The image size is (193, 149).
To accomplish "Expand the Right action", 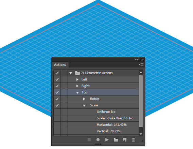I will (x=77, y=86).
